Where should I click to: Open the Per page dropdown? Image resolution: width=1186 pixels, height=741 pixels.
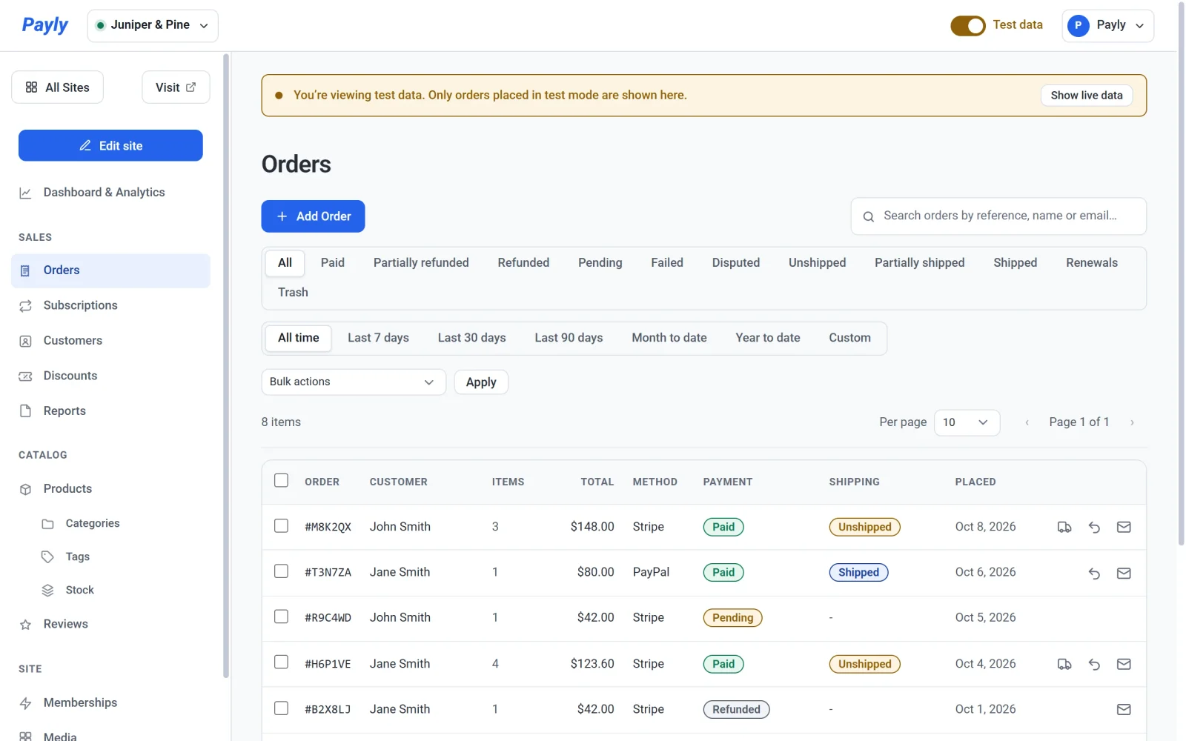(967, 422)
